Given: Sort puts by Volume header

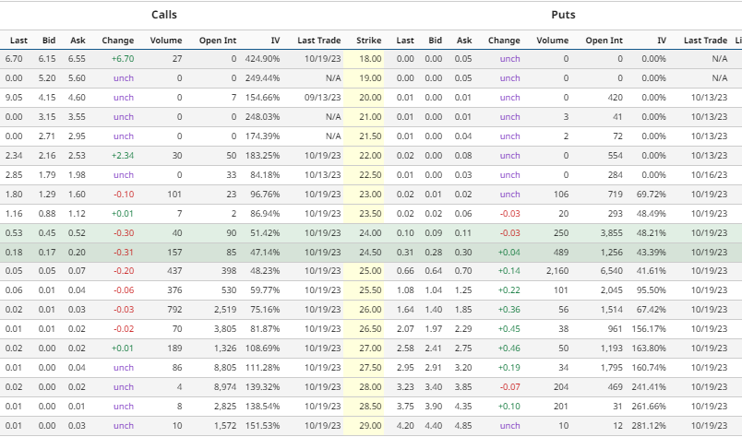Looking at the screenshot, I should click(552, 41).
